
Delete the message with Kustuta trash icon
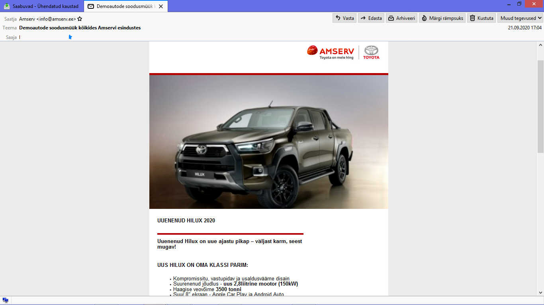tap(481, 18)
